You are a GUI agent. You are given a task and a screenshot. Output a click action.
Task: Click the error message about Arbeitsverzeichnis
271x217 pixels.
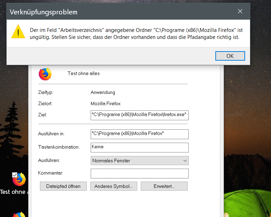[136, 34]
